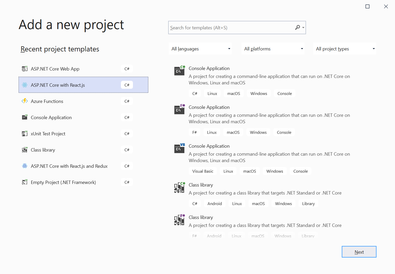Viewport: 395px width, 274px height.
Task: Click the Class library icon in recent templates
Action: (25, 150)
